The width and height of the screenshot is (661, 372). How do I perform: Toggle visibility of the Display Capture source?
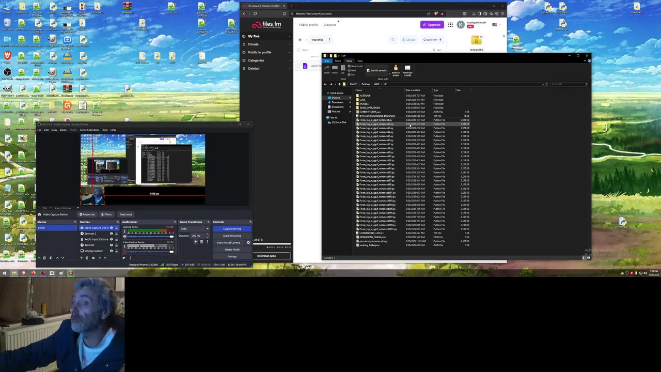coord(111,251)
